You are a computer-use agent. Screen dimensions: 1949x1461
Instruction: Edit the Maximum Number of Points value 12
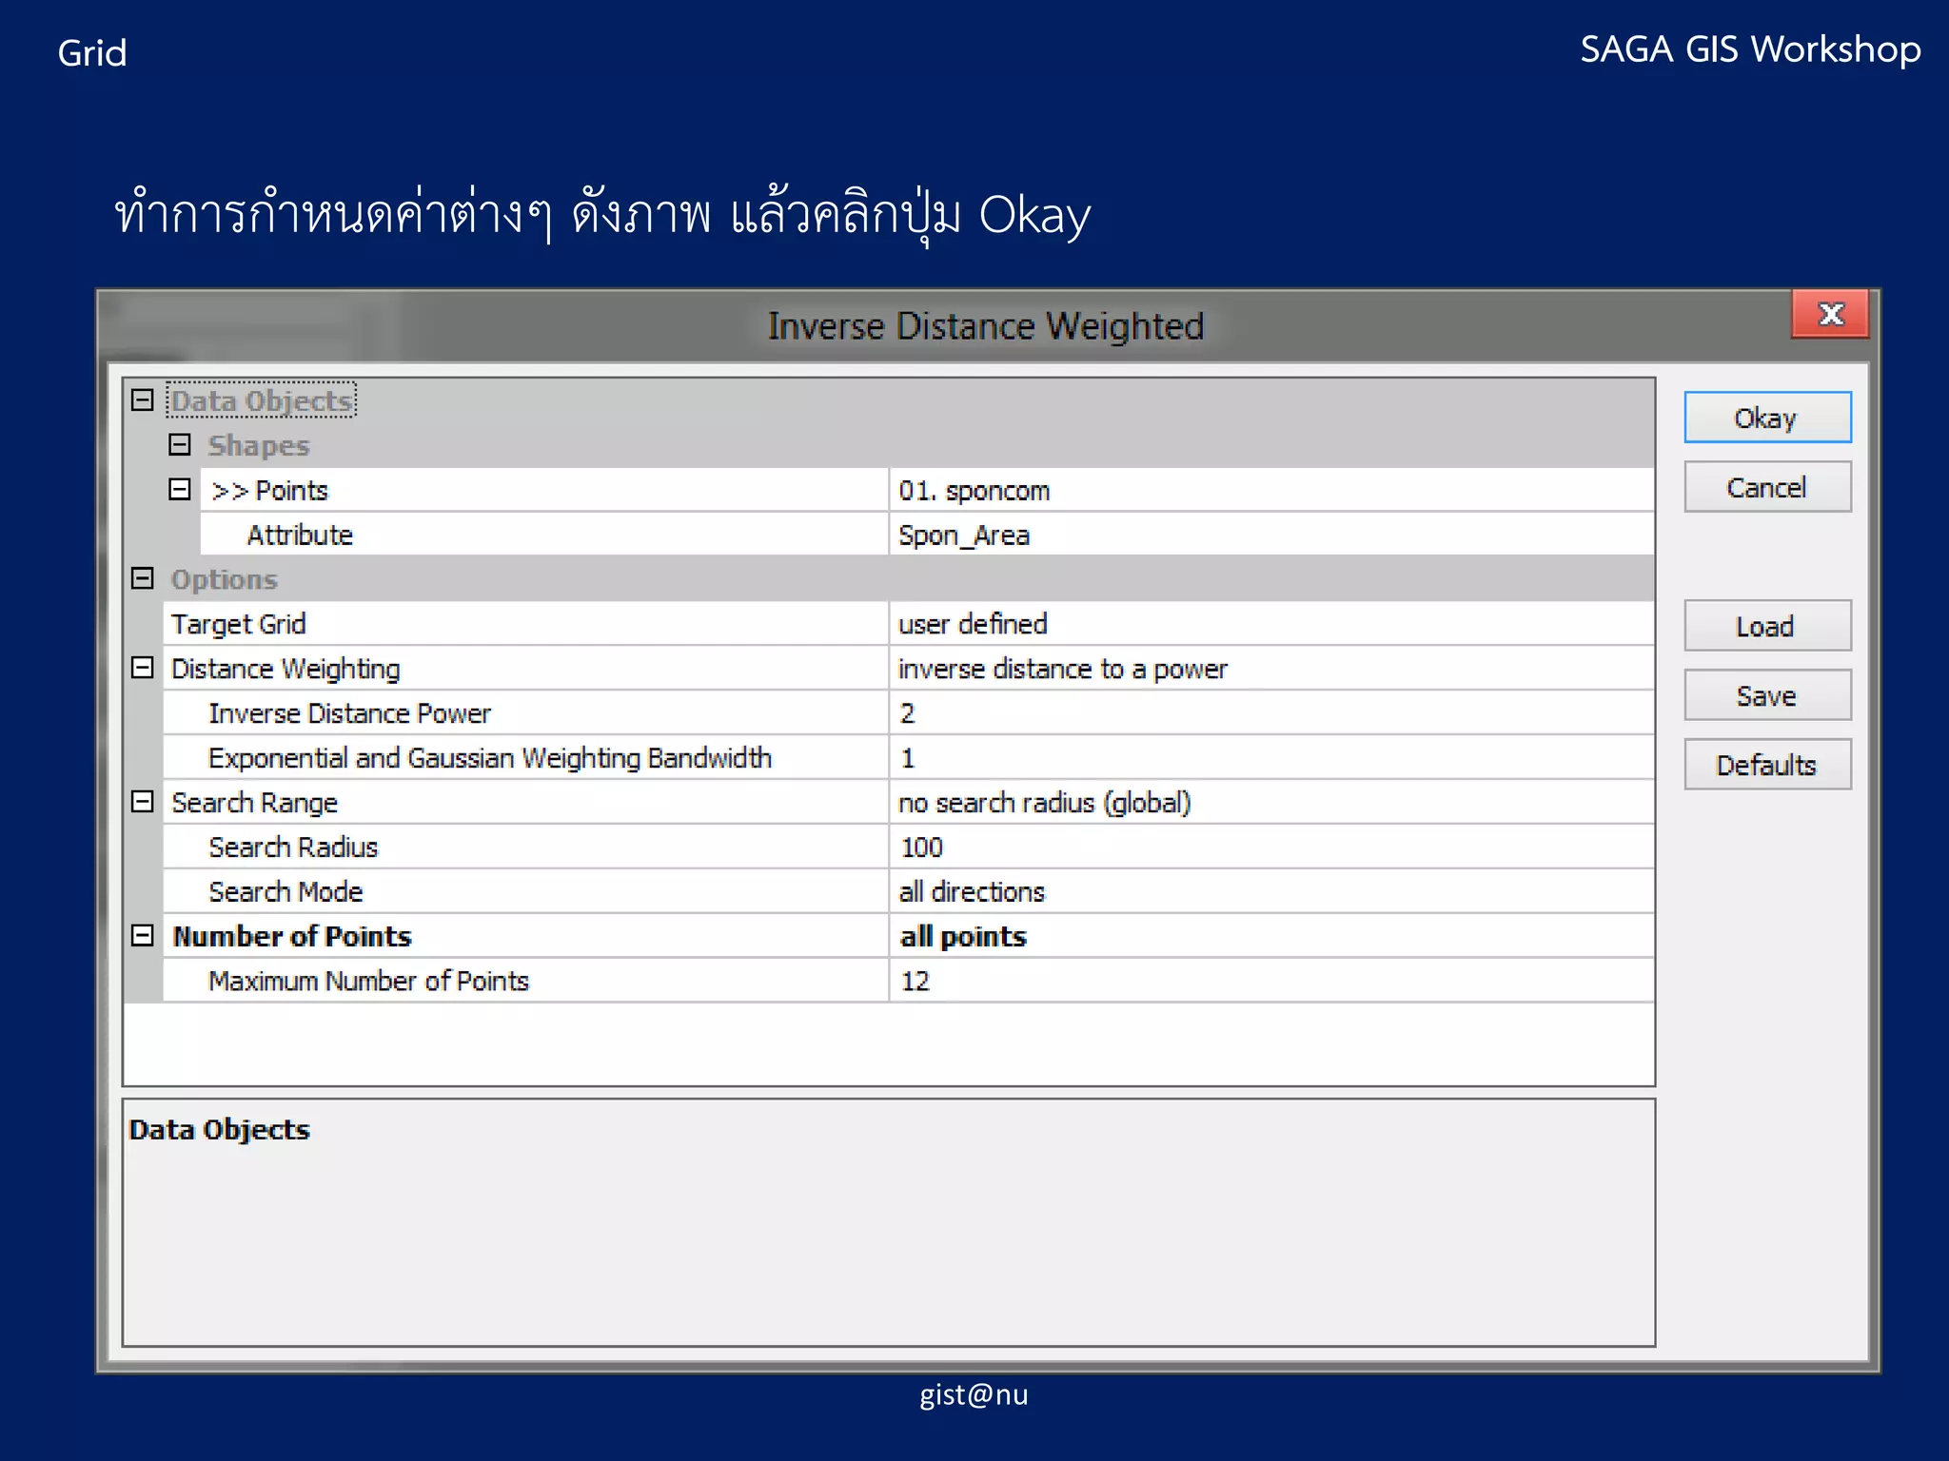click(1271, 981)
